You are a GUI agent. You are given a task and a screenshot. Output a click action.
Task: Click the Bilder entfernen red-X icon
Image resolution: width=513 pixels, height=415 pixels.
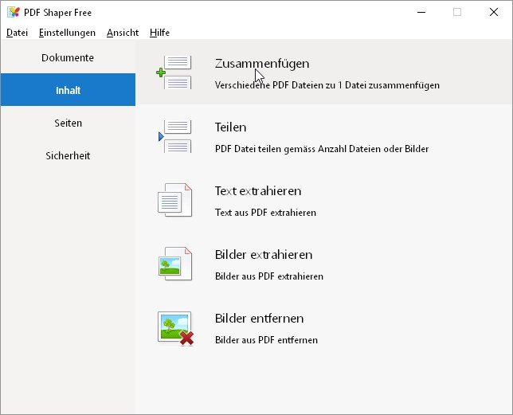tap(176, 328)
